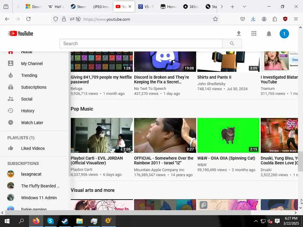Open the Windows Start button
Viewport: 303px width, 227px height.
7,221
